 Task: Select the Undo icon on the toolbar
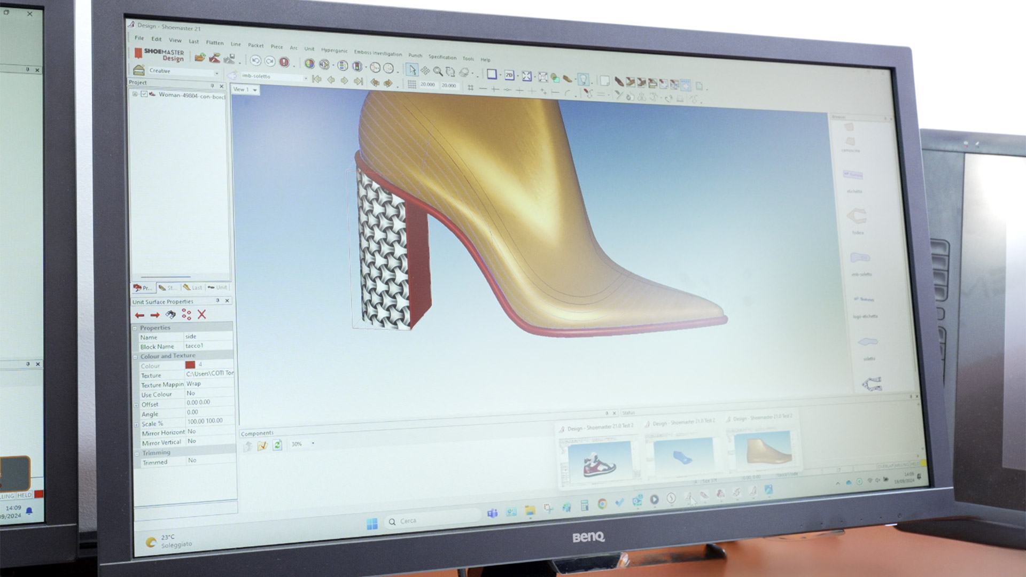click(x=255, y=61)
